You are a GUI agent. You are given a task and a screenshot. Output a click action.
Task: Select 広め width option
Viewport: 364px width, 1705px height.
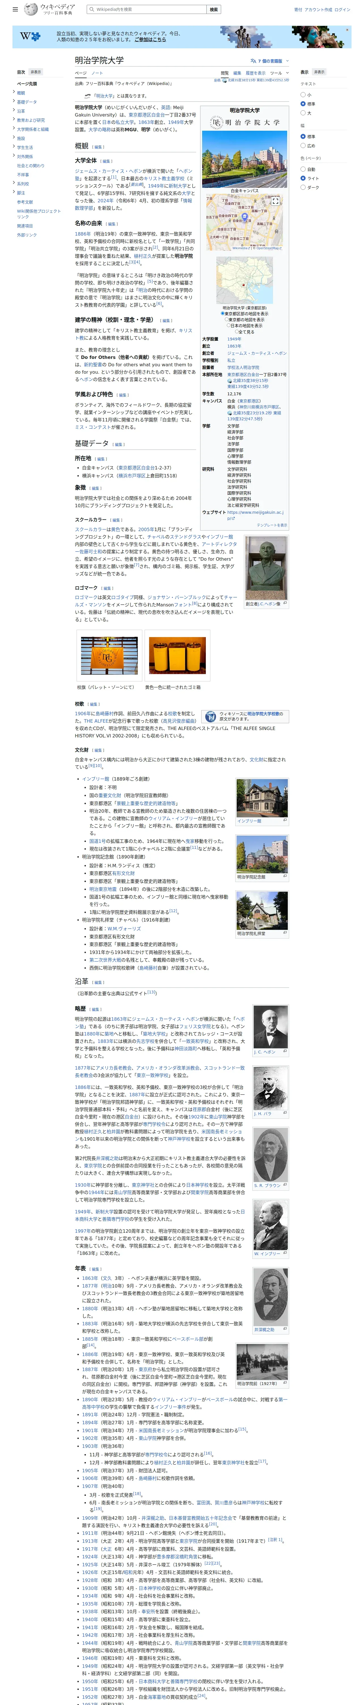(x=303, y=145)
